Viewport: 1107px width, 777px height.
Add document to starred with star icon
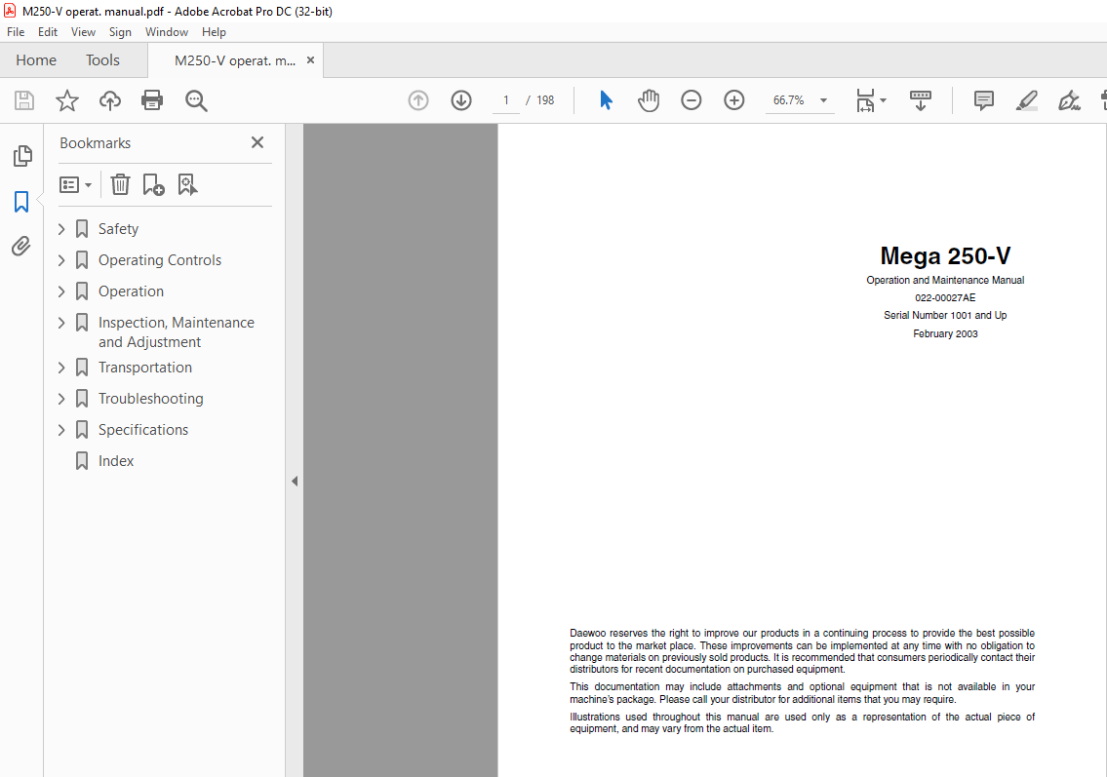tap(67, 100)
